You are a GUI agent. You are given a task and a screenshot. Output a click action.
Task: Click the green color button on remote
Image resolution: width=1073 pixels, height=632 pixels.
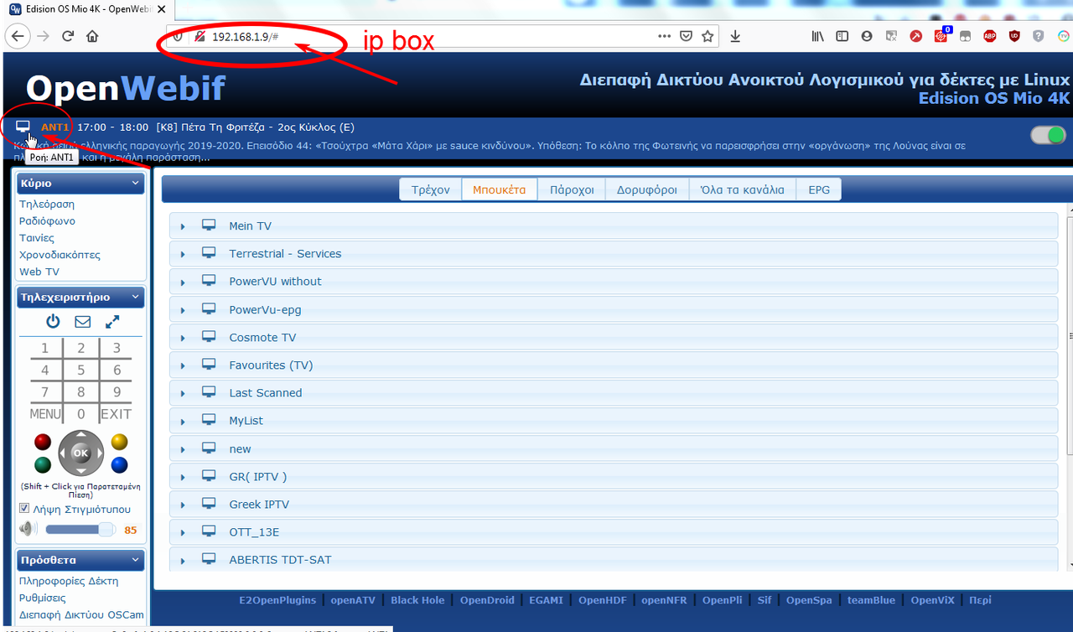click(x=43, y=464)
